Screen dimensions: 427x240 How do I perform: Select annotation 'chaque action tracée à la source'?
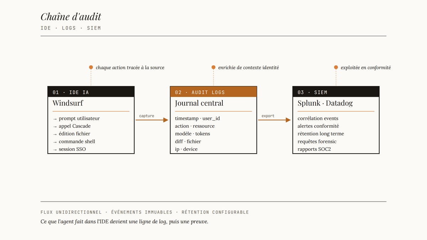[130, 68]
